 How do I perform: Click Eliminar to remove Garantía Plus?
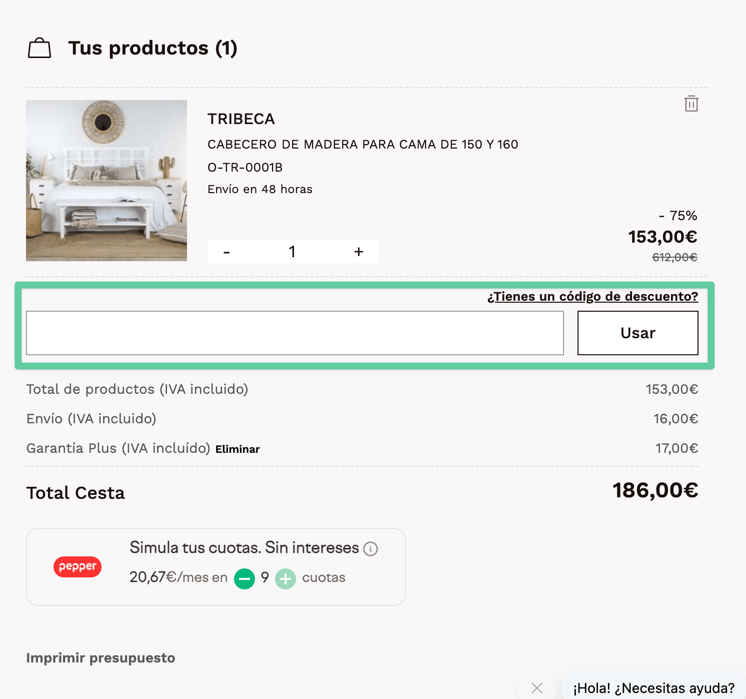tap(237, 449)
